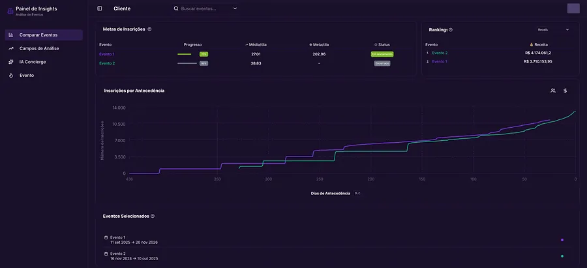The image size is (587, 268).
Task: Click the 202.96 Meta/dia value
Action: pos(319,54)
